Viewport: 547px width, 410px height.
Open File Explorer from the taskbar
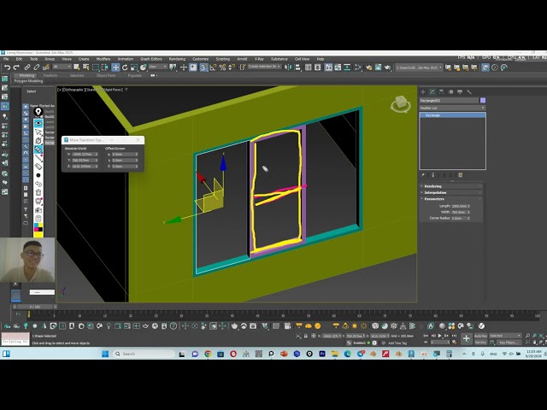335,354
